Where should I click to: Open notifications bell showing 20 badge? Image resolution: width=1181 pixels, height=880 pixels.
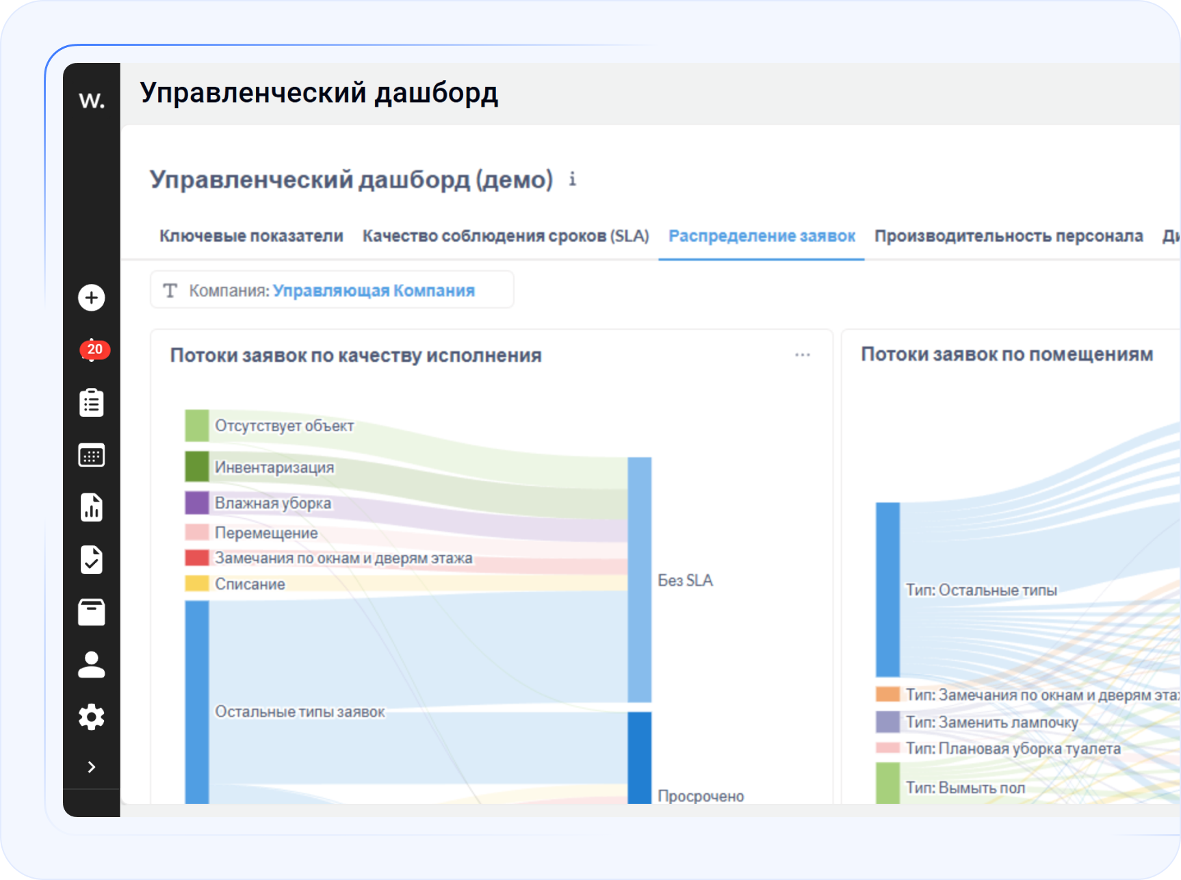91,350
